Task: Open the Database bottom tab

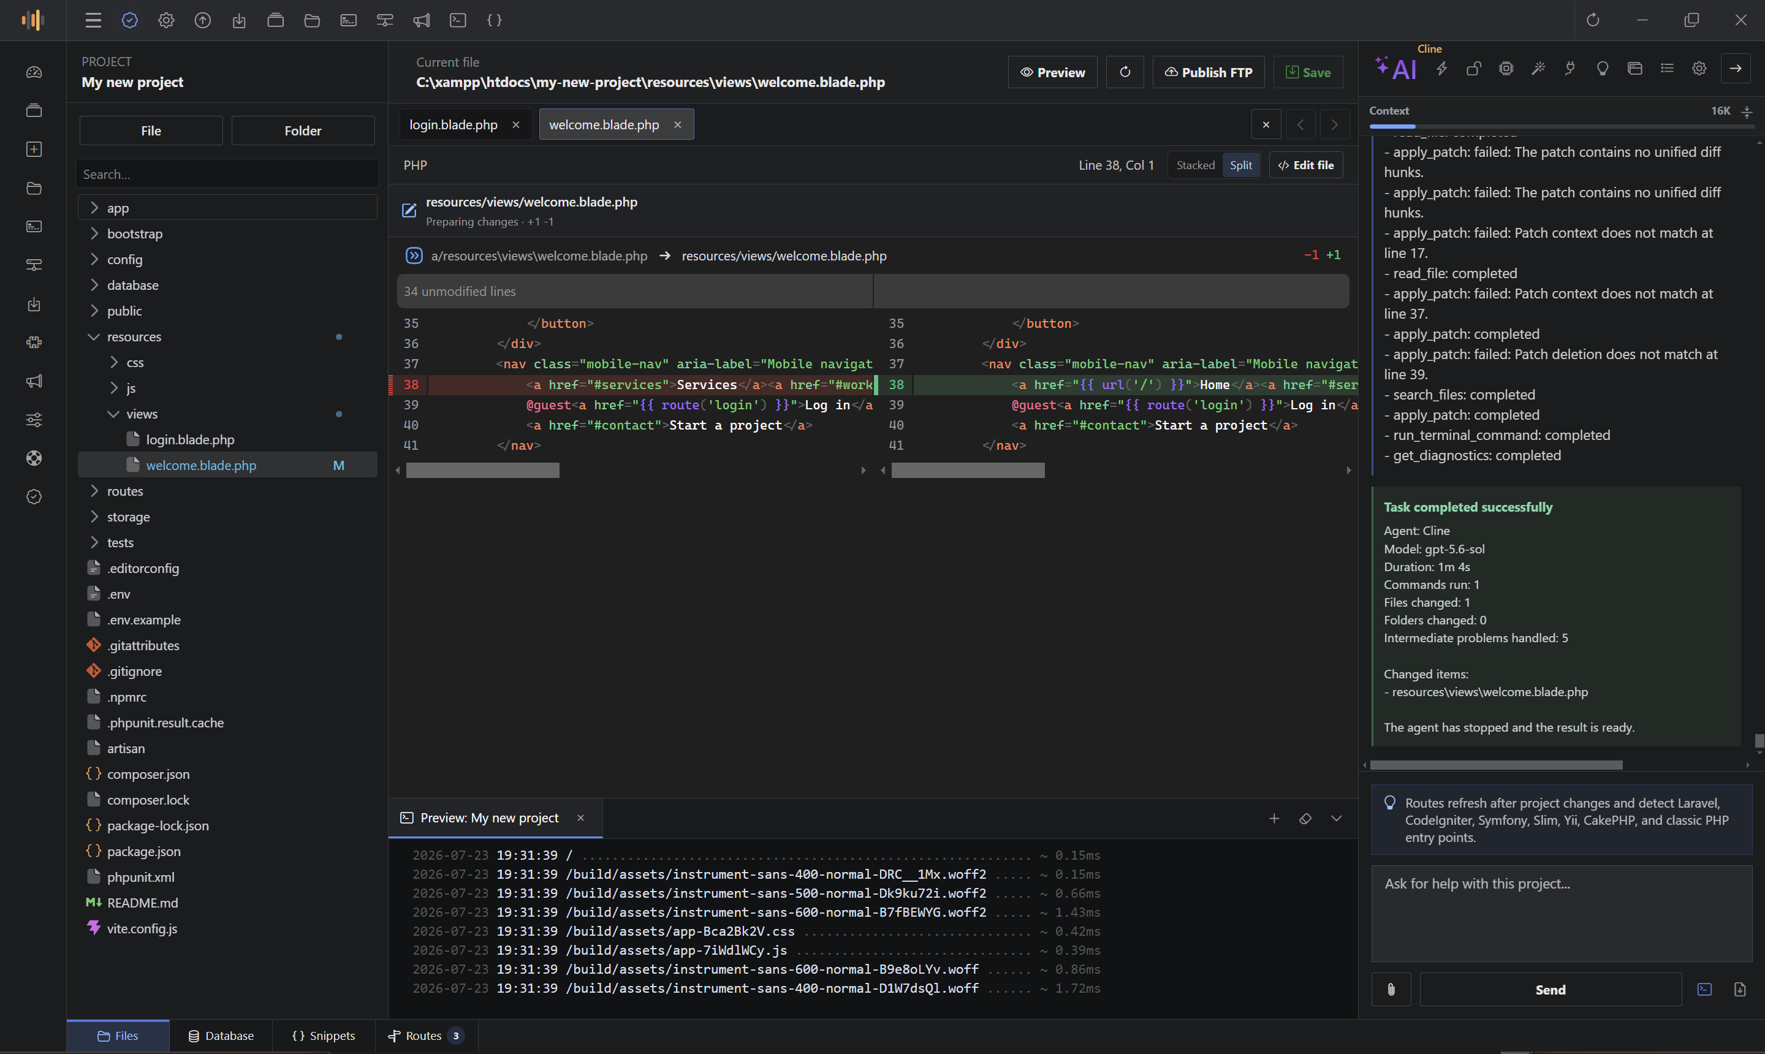Action: [x=221, y=1036]
